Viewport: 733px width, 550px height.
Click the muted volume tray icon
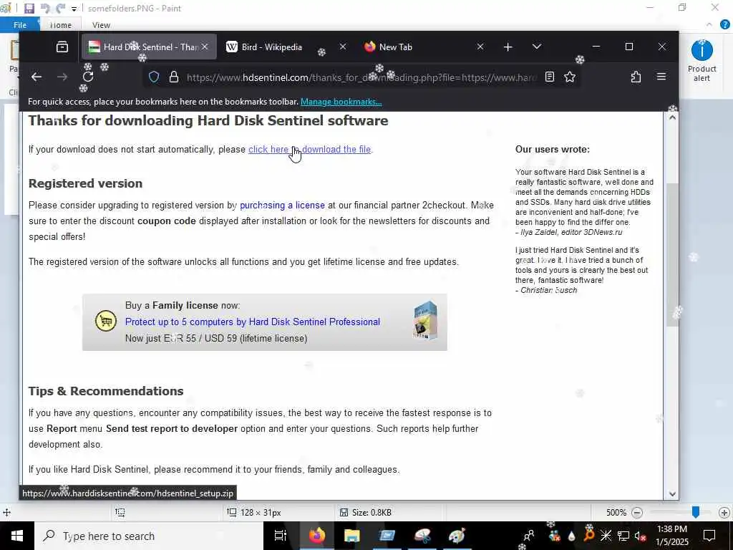(x=641, y=536)
